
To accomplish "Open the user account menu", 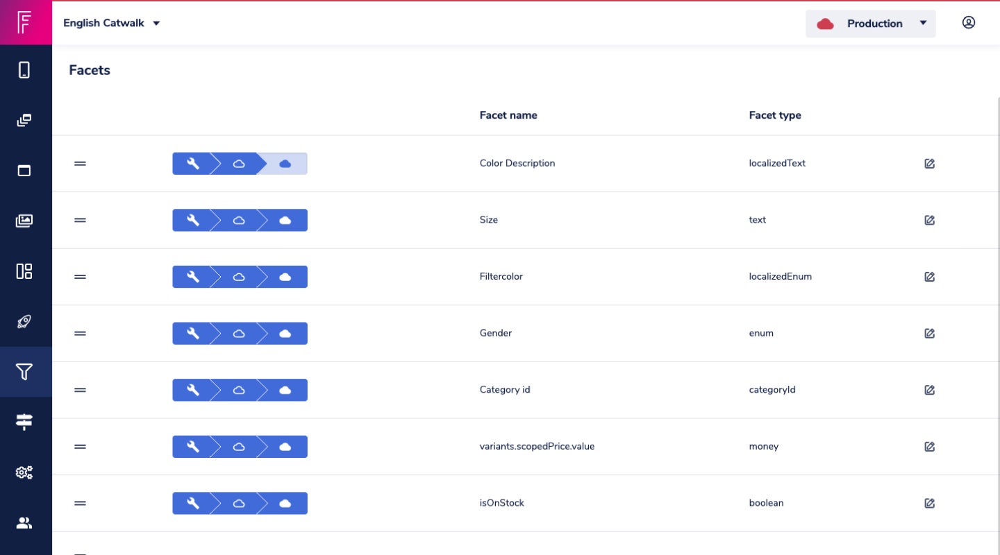I will pos(968,23).
